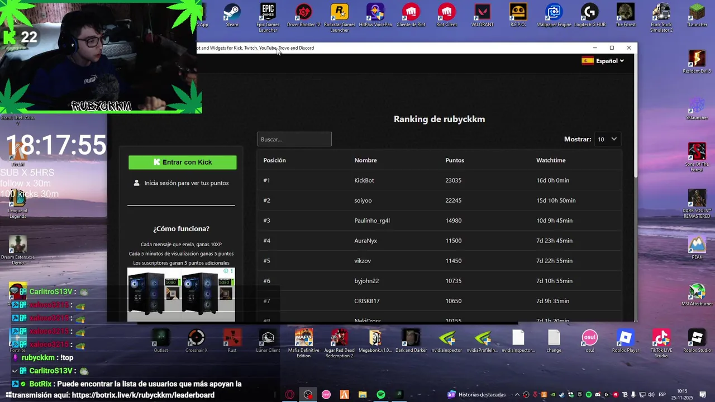Open Lunar Client desktop icon
Viewport: 715px width, 402px height.
click(268, 341)
